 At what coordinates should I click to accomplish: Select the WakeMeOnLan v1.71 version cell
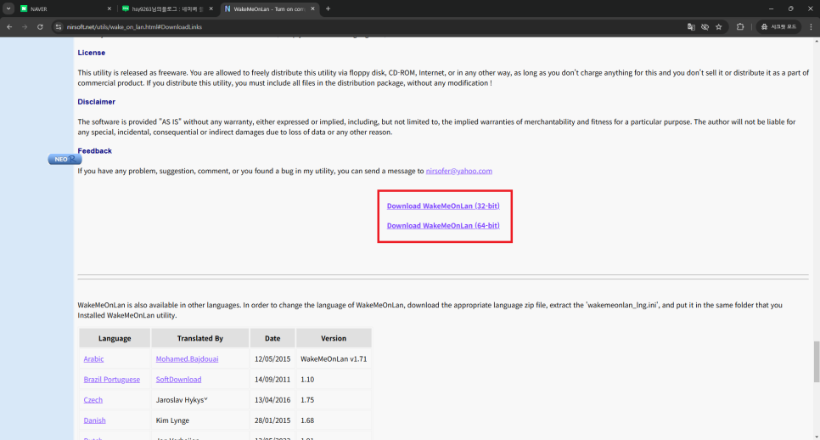pos(334,359)
